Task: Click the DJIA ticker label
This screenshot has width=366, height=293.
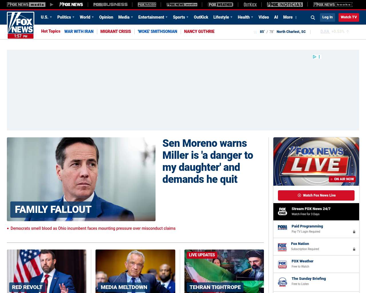Action: coord(325,31)
